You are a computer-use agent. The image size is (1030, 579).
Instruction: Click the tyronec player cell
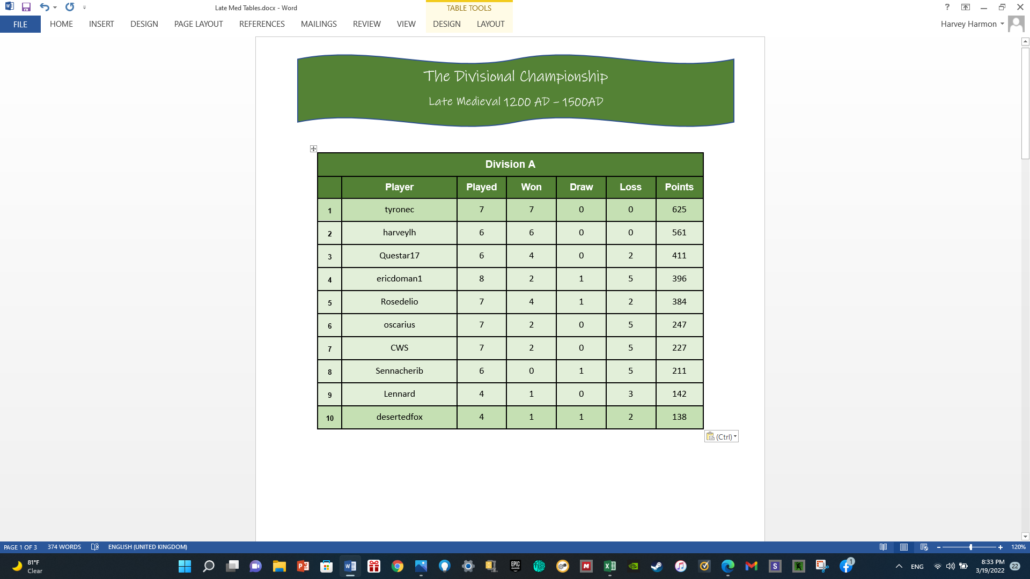[x=399, y=210]
